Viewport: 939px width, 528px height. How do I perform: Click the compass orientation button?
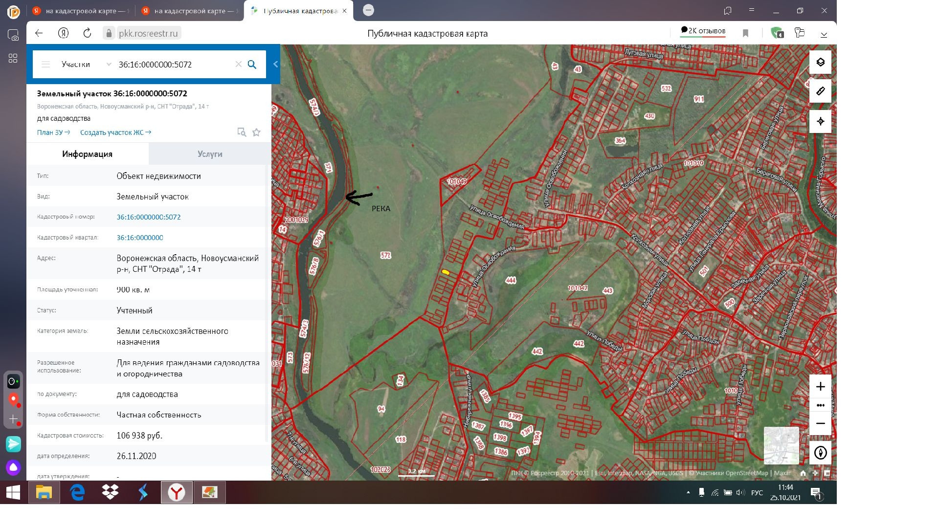point(820,453)
